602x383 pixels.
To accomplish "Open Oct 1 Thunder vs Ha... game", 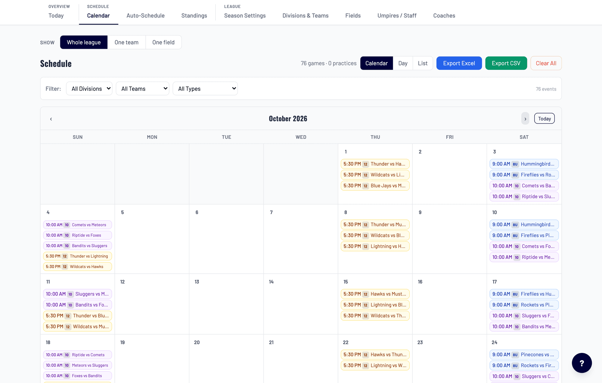I will click(x=375, y=164).
